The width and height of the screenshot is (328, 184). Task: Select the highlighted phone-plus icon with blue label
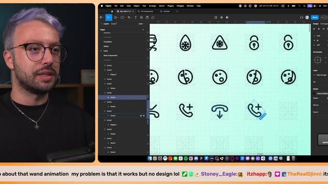tap(255, 110)
